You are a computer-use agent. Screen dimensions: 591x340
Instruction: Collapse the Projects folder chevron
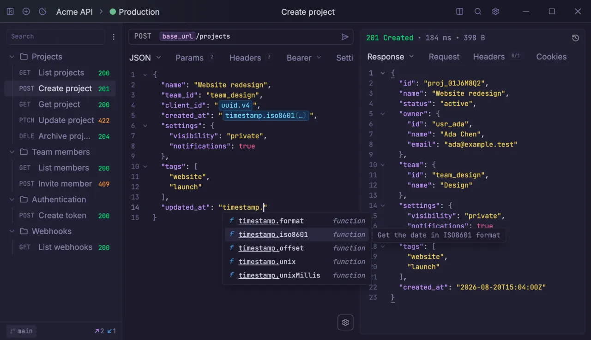click(12, 57)
